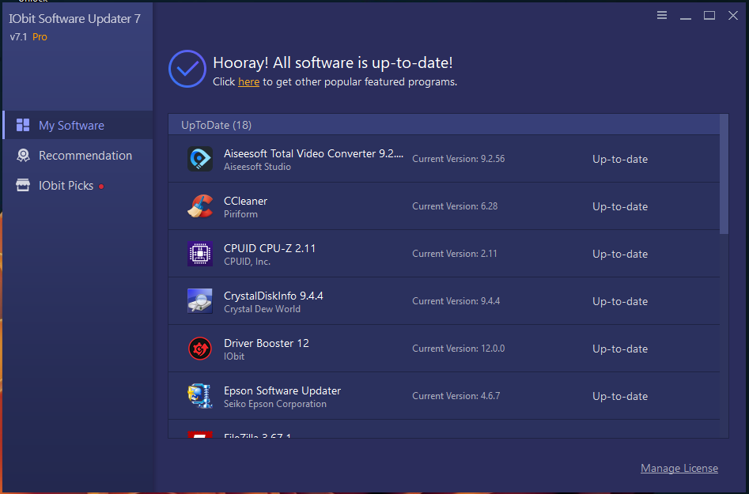Click the Up-to-date status for Aiseesoft
The image size is (749, 494).
(x=620, y=159)
